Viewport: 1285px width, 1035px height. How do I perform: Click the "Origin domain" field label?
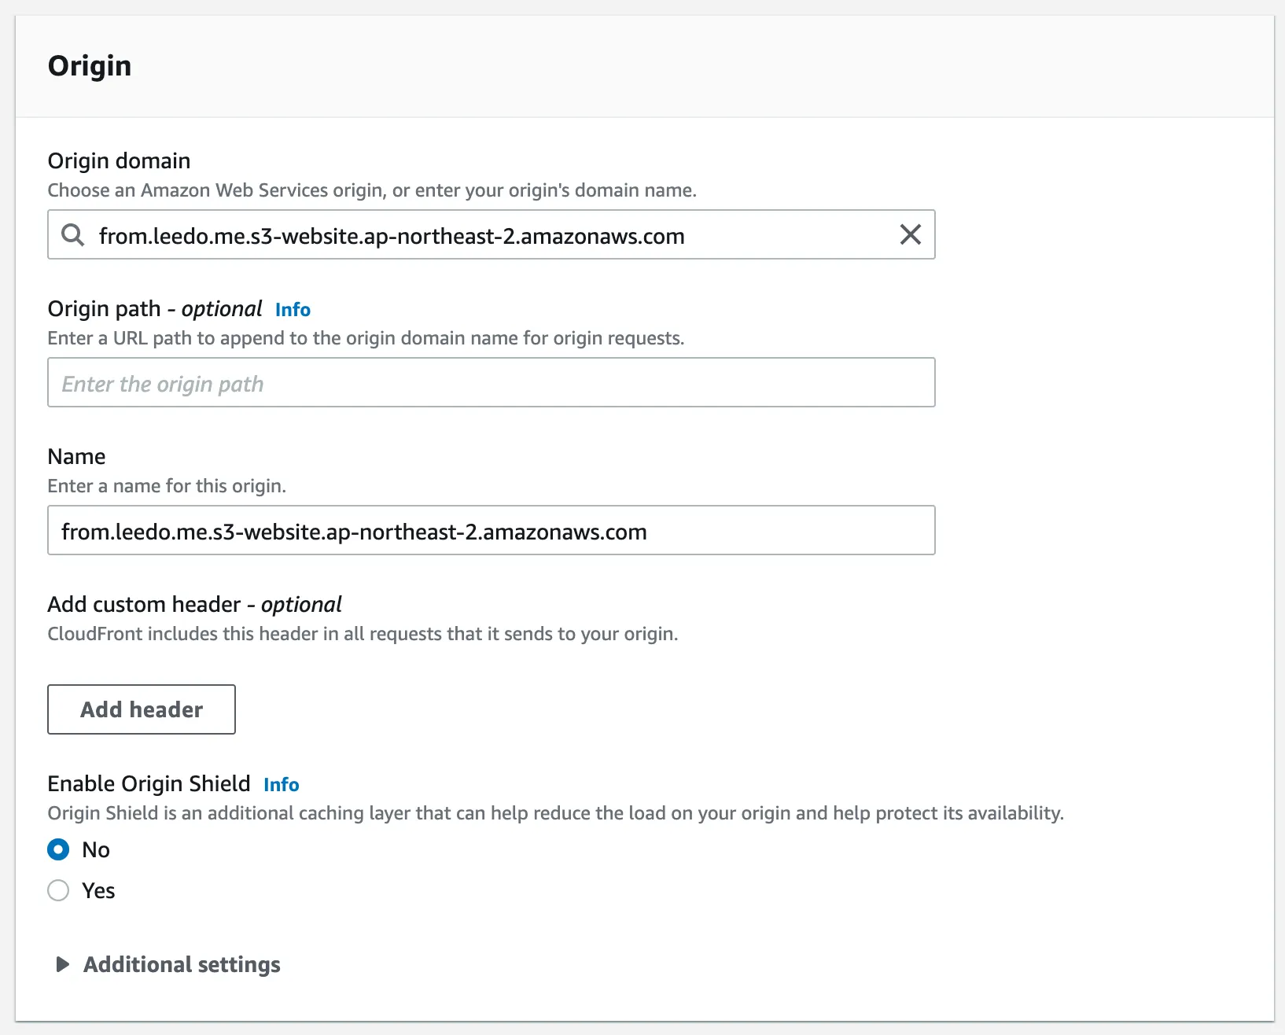coord(119,160)
